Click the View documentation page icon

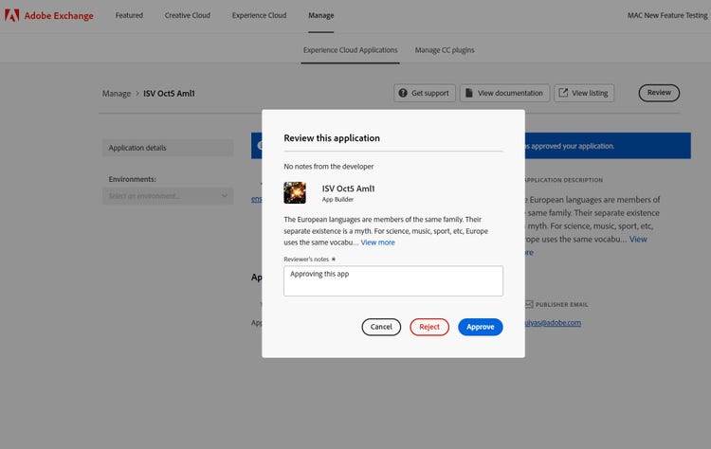coord(470,93)
